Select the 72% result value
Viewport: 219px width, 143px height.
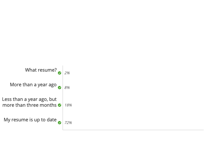coord(68,123)
